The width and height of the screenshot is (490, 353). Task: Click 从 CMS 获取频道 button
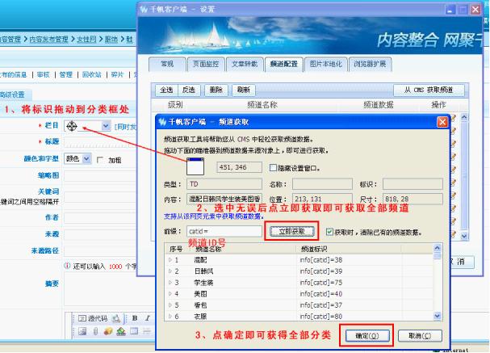(429, 90)
